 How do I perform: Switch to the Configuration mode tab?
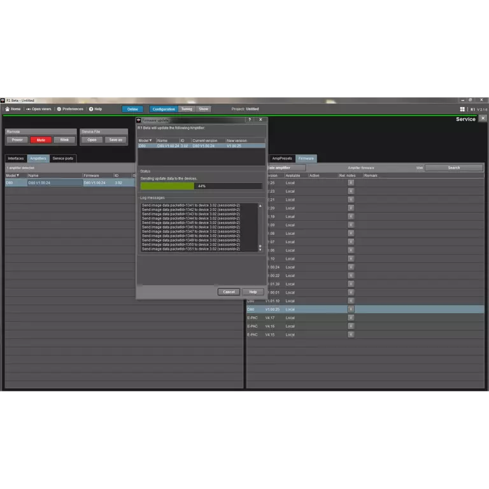tap(164, 109)
